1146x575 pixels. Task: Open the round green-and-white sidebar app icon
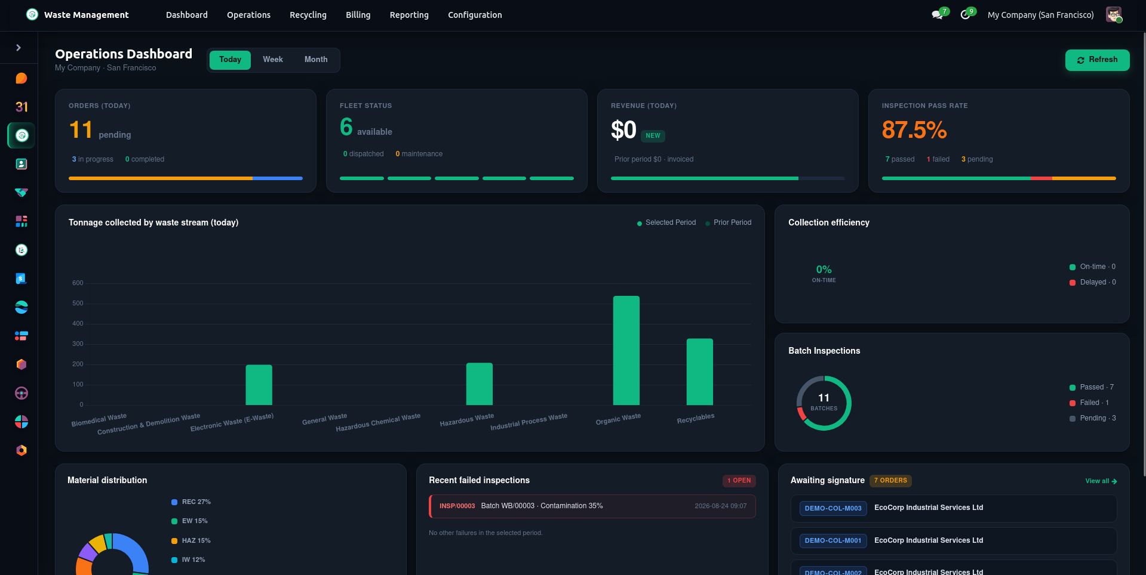[x=21, y=250]
